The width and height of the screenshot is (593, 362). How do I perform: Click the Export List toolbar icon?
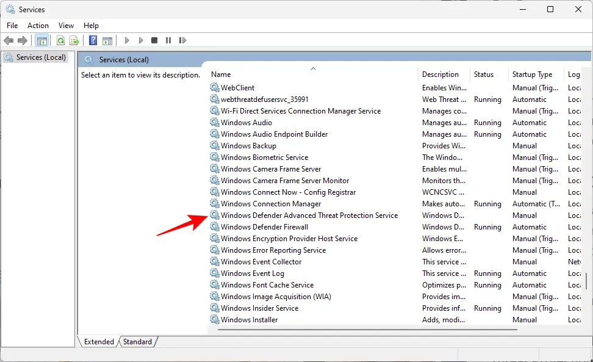point(74,41)
